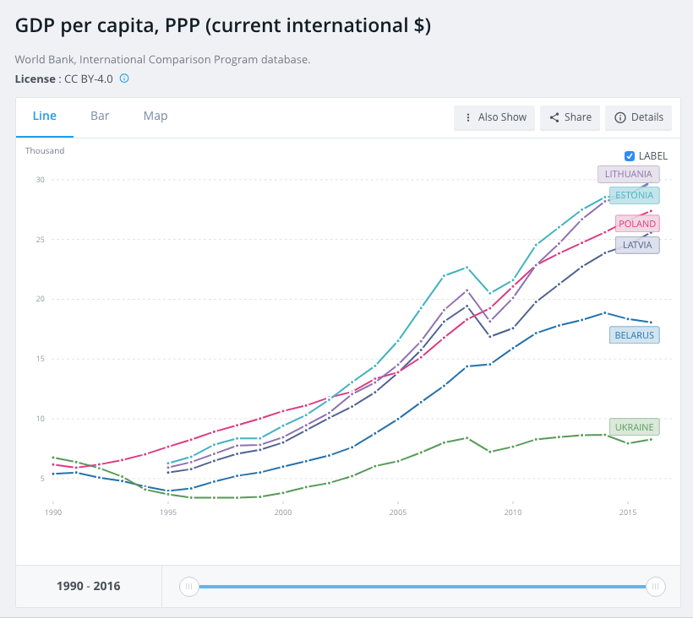Click the left year range slider handle

tap(189, 586)
